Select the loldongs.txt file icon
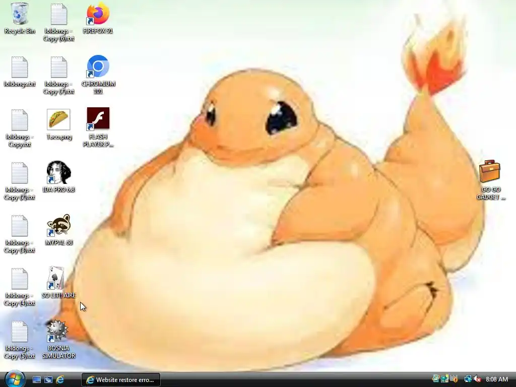Viewport: 516px width, 387px height. coord(20,72)
